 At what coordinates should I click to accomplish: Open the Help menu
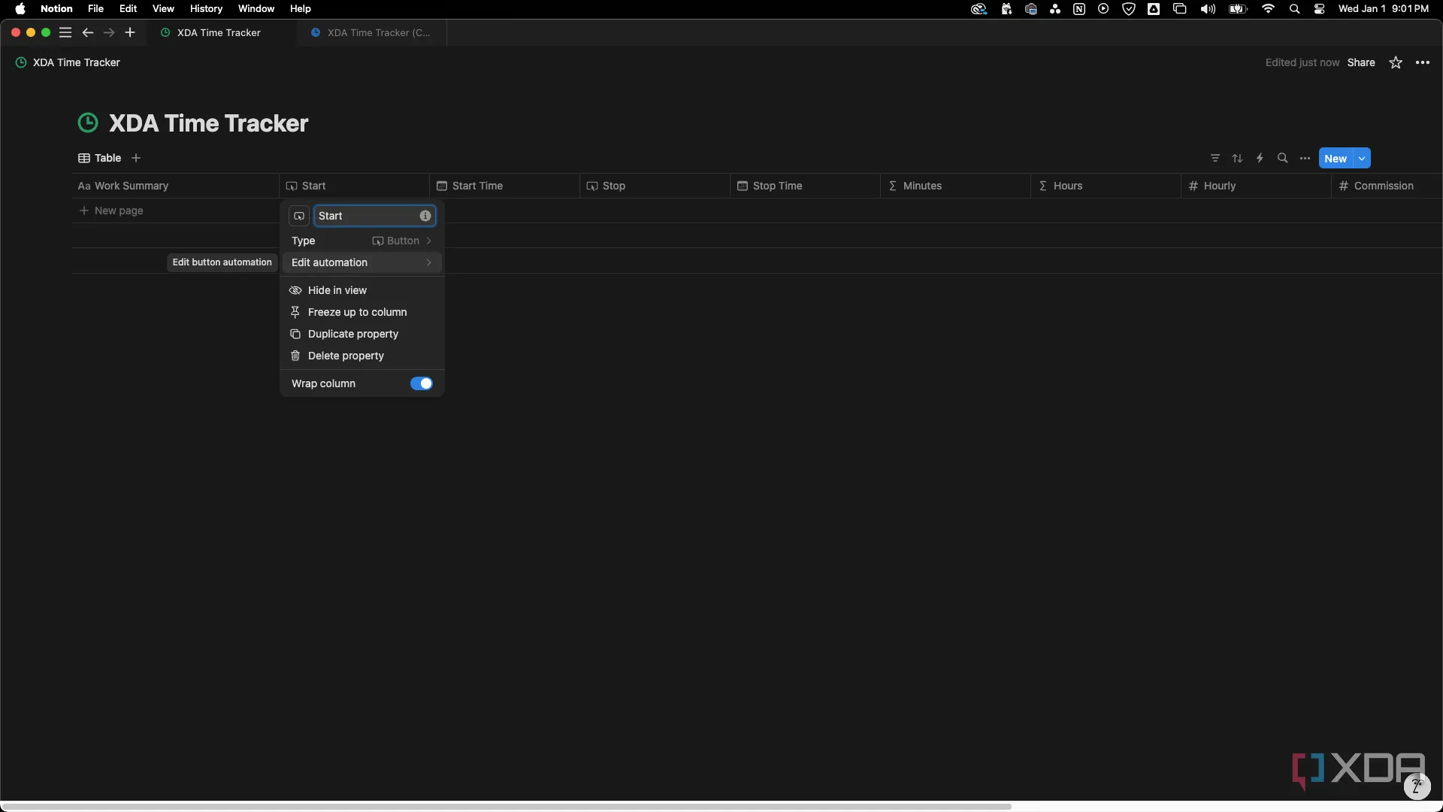point(301,9)
